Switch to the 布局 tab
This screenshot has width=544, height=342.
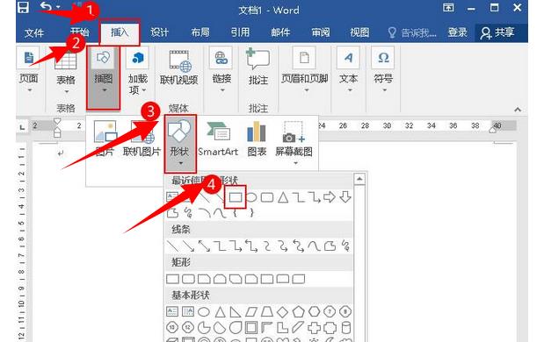(x=200, y=32)
